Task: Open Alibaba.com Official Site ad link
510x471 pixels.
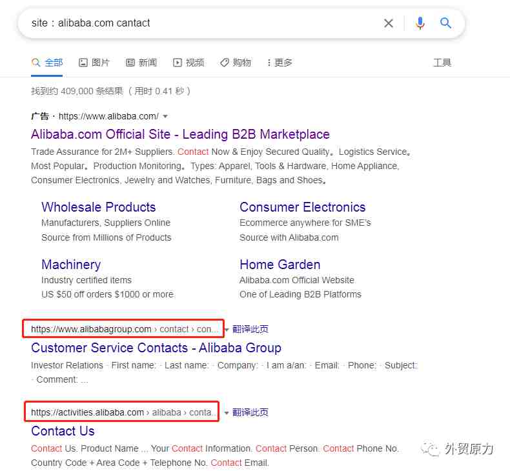Action: 180,134
